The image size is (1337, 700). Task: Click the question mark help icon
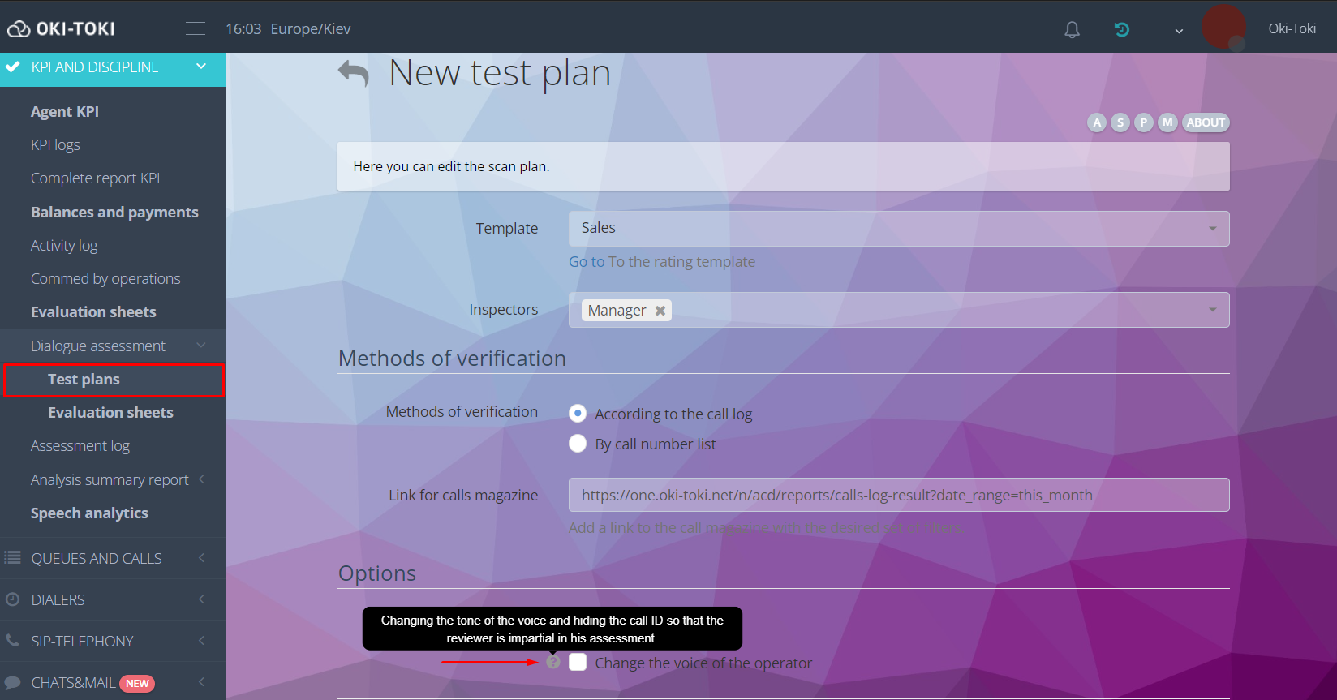pyautogui.click(x=553, y=663)
